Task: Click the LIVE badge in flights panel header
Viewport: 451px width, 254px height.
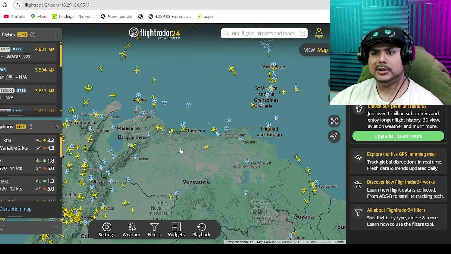Action: [23, 35]
